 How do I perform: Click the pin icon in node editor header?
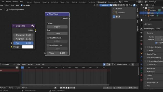94,5
